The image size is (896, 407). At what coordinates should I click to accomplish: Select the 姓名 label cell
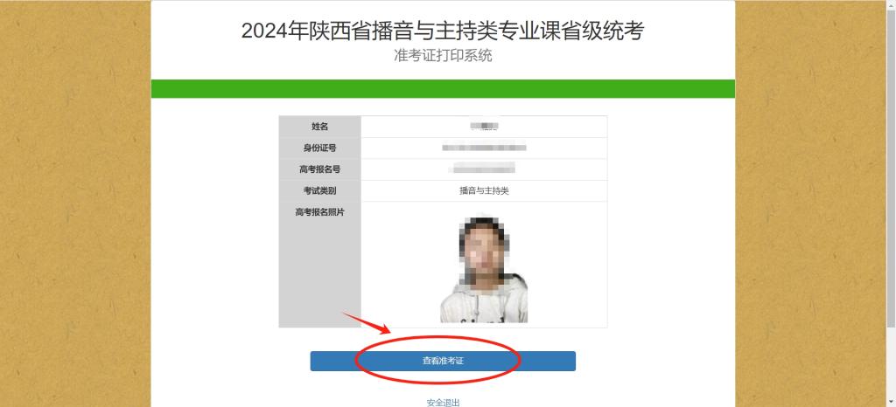click(x=320, y=127)
